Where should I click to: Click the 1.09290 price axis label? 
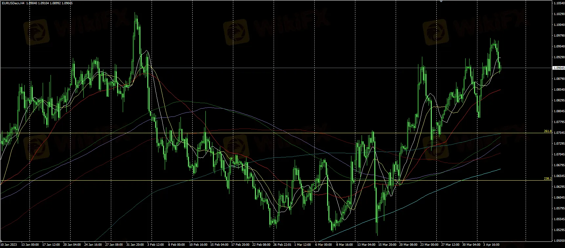(x=558, y=57)
